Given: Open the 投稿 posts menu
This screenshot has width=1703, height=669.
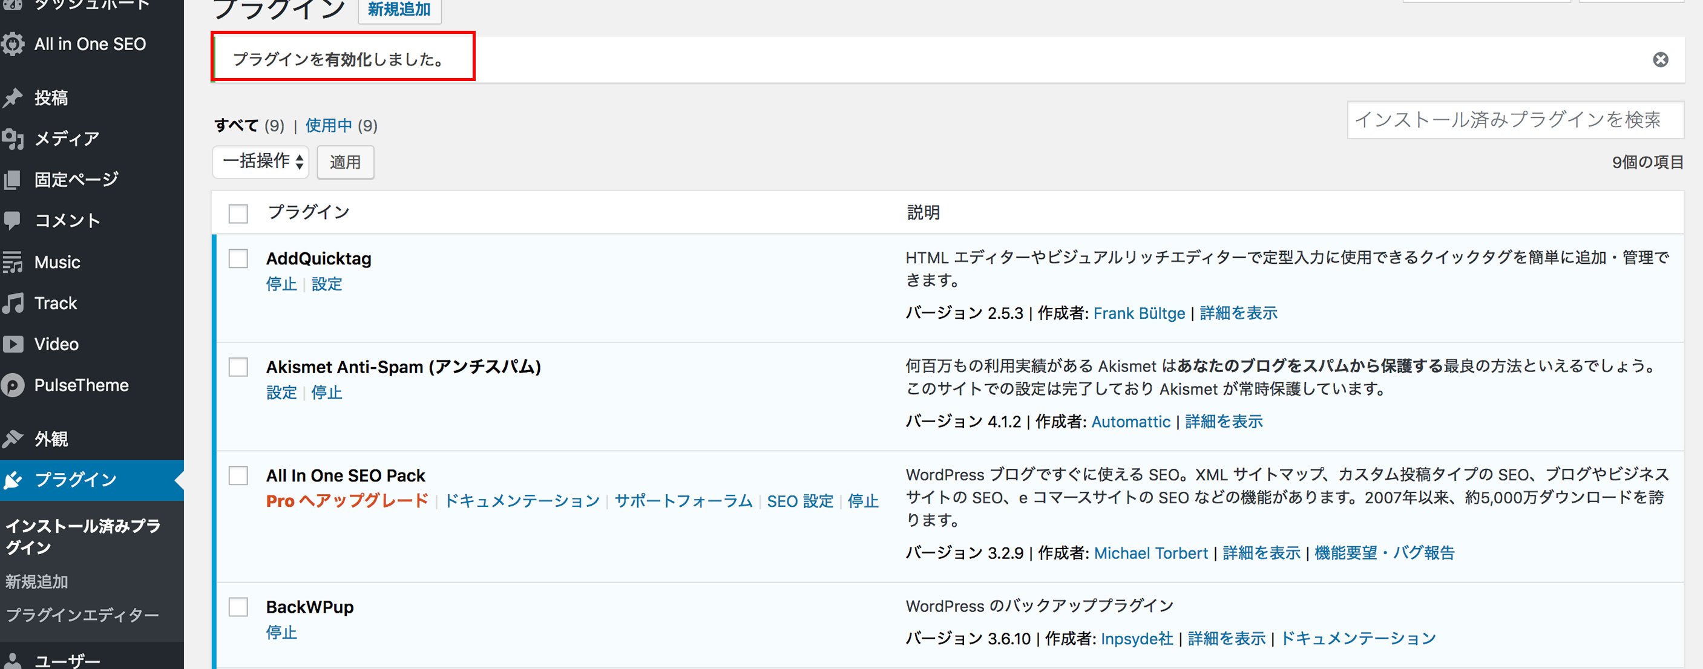Looking at the screenshot, I should (51, 98).
